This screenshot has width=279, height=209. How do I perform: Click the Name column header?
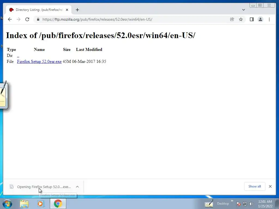(39, 50)
